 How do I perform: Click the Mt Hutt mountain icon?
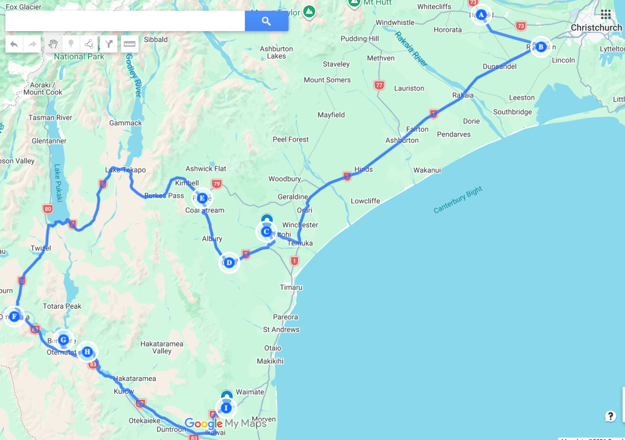click(x=354, y=3)
